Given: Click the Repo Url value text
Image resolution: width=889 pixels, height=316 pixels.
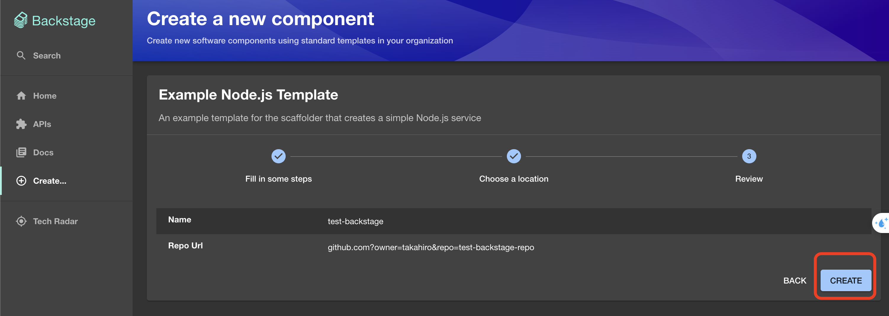Looking at the screenshot, I should (431, 247).
